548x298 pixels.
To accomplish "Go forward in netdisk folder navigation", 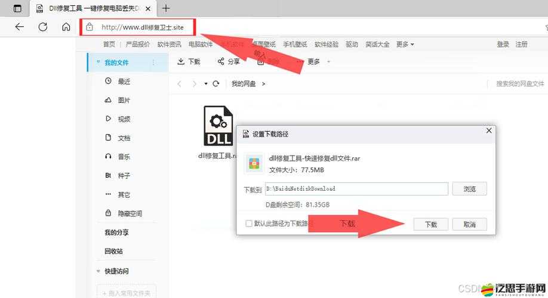I will click(194, 84).
